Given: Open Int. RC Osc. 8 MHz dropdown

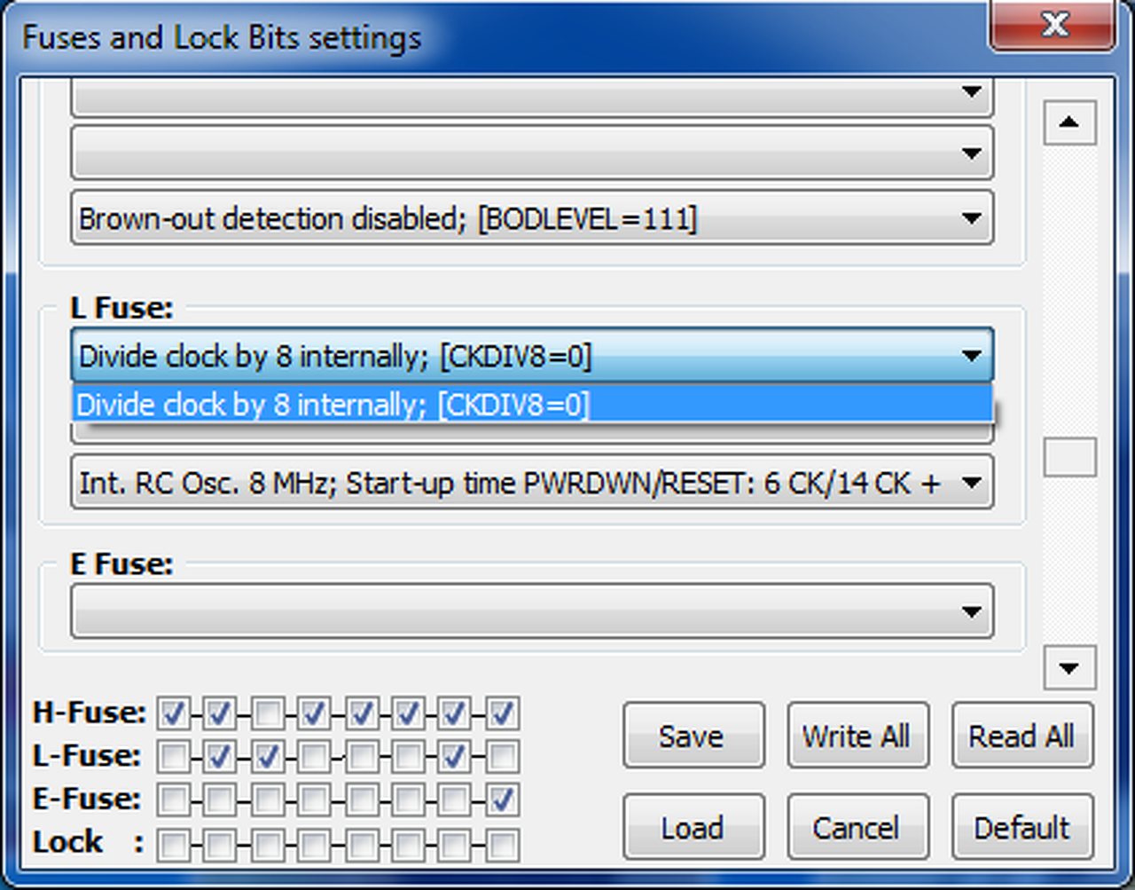Looking at the screenshot, I should [971, 484].
